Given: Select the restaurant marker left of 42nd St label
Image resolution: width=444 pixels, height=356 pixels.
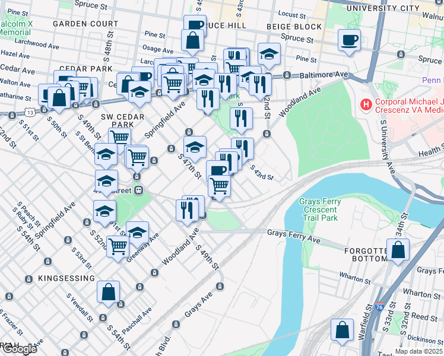Looking at the screenshot, I should [x=260, y=85].
